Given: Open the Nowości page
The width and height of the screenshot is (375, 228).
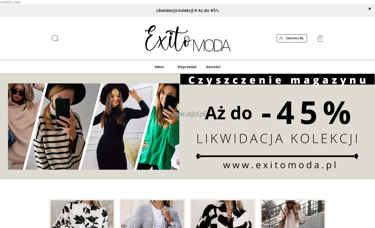Looking at the screenshot, I should click(x=213, y=67).
